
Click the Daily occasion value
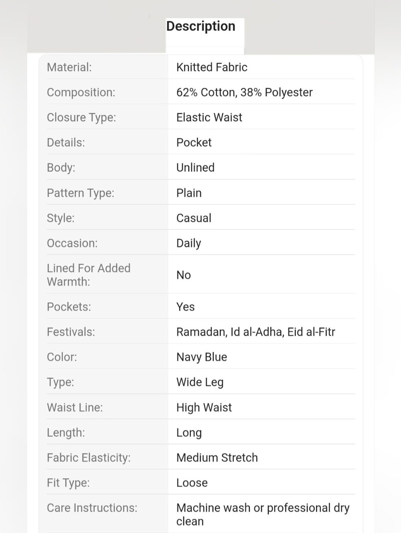click(188, 243)
